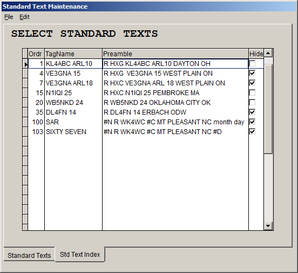The image size is (298, 273).
Task: Click TagName cell SAR
Action: (73, 122)
